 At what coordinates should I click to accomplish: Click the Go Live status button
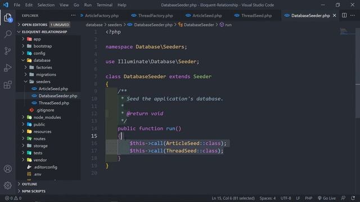[327, 198]
